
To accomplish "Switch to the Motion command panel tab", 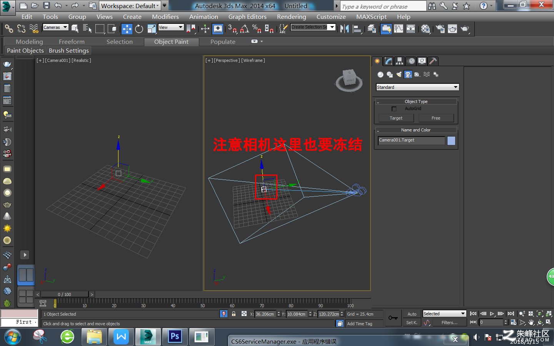I will coord(411,61).
